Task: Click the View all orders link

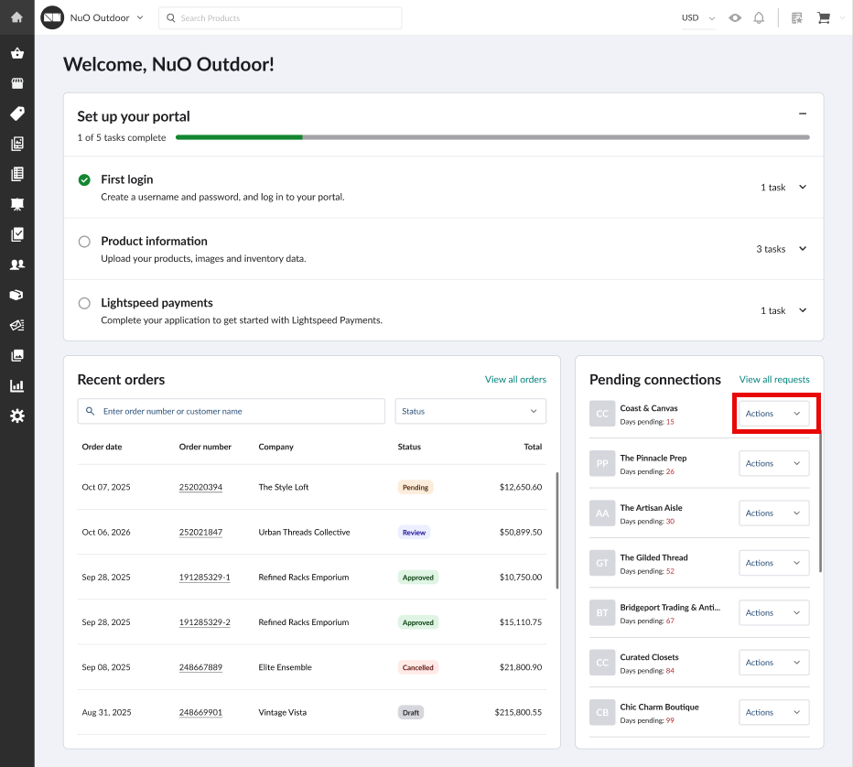Action: (x=515, y=380)
